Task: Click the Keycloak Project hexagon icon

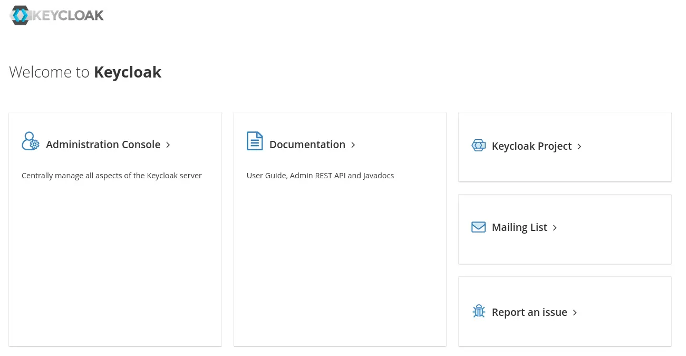Action: [478, 145]
